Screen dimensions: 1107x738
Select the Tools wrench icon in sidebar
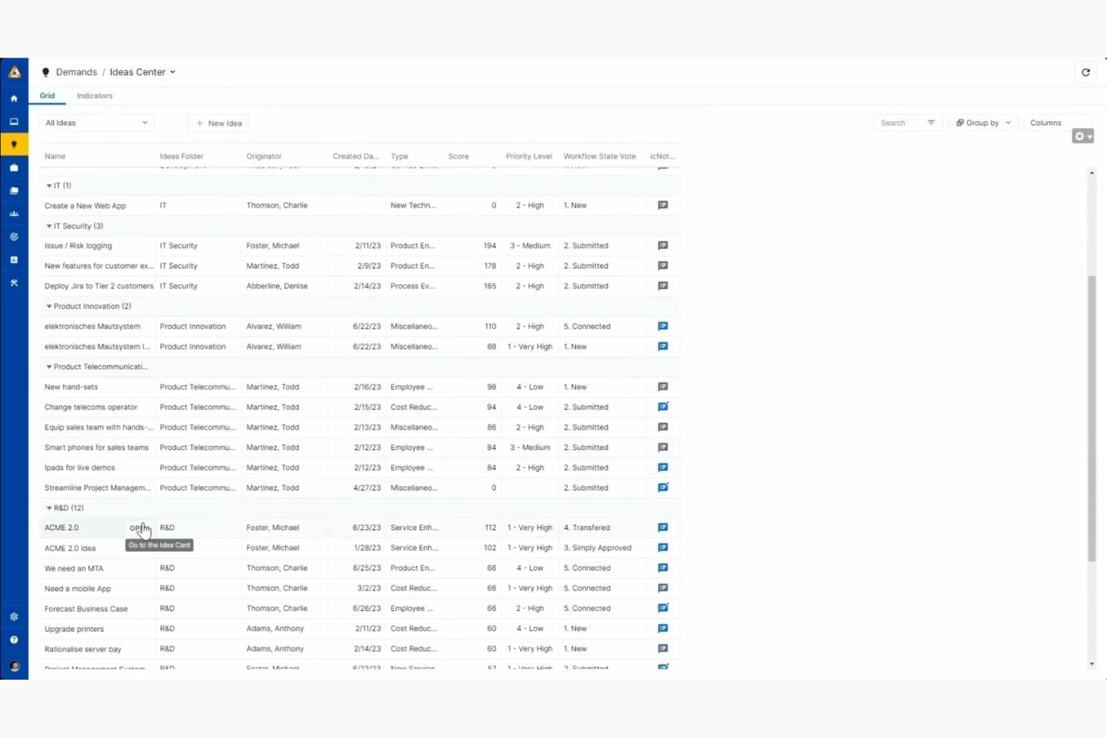coord(13,283)
